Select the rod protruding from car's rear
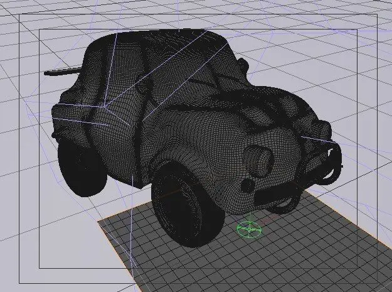 click(63, 71)
